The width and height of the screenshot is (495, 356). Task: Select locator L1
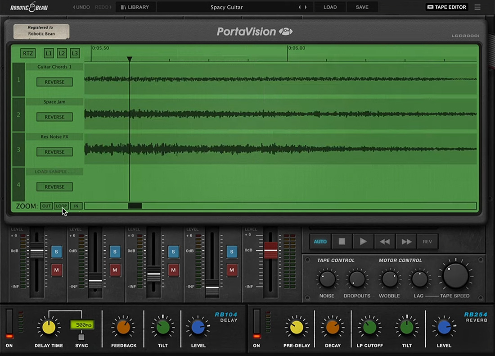click(x=49, y=54)
